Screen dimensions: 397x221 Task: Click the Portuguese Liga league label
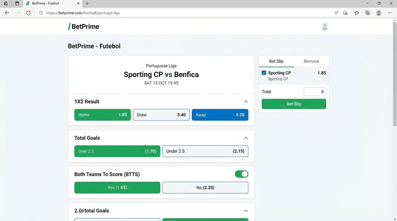[x=161, y=66]
